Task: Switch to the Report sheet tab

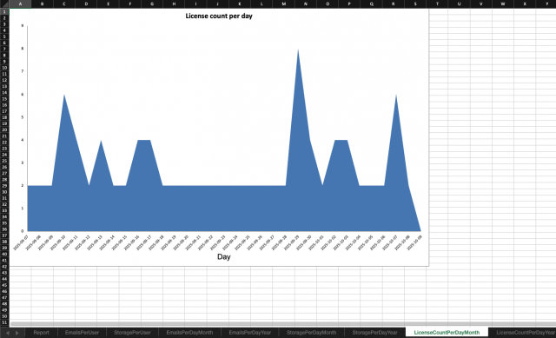Action: [x=41, y=333]
